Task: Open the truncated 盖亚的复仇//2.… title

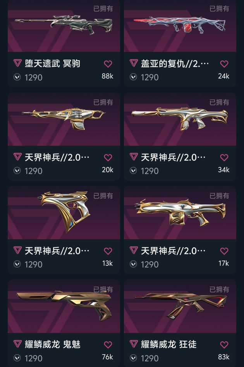Action: point(175,63)
